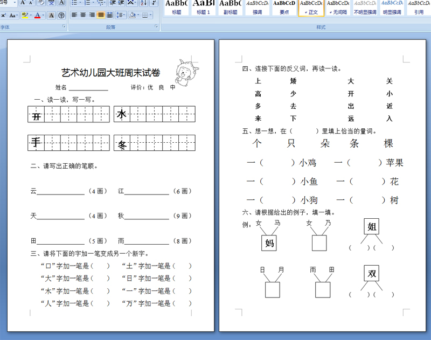This screenshot has height=340, width=431.
Task: Click the Sort A-Z icon
Action: coord(143,3)
